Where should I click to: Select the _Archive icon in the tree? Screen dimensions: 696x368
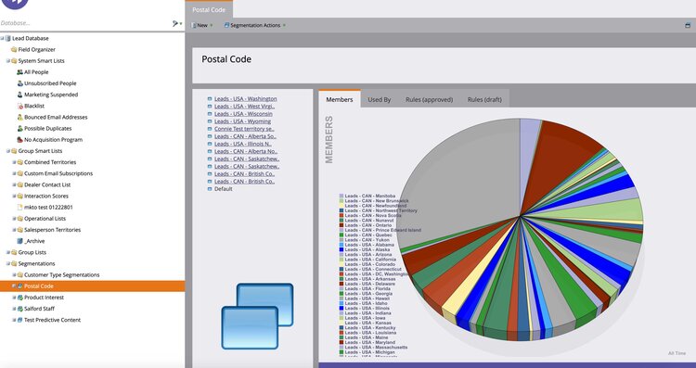[x=19, y=241]
